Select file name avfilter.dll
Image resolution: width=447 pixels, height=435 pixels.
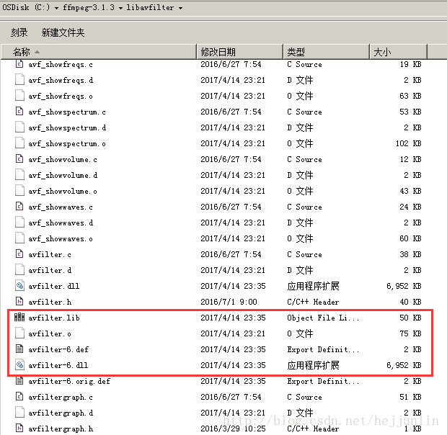coord(54,286)
